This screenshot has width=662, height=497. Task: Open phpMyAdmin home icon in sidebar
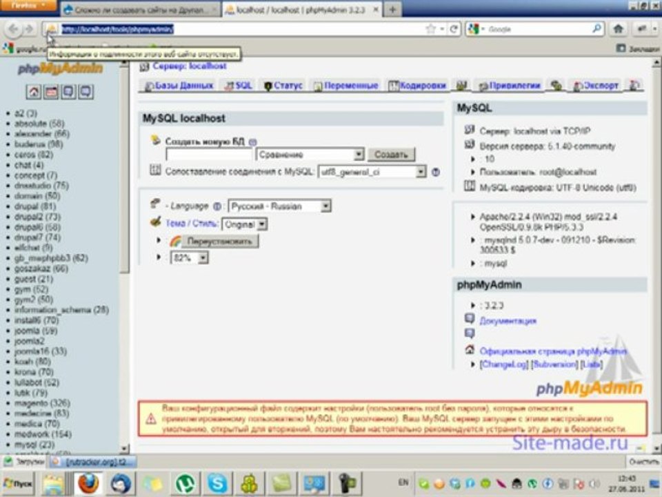click(x=34, y=92)
